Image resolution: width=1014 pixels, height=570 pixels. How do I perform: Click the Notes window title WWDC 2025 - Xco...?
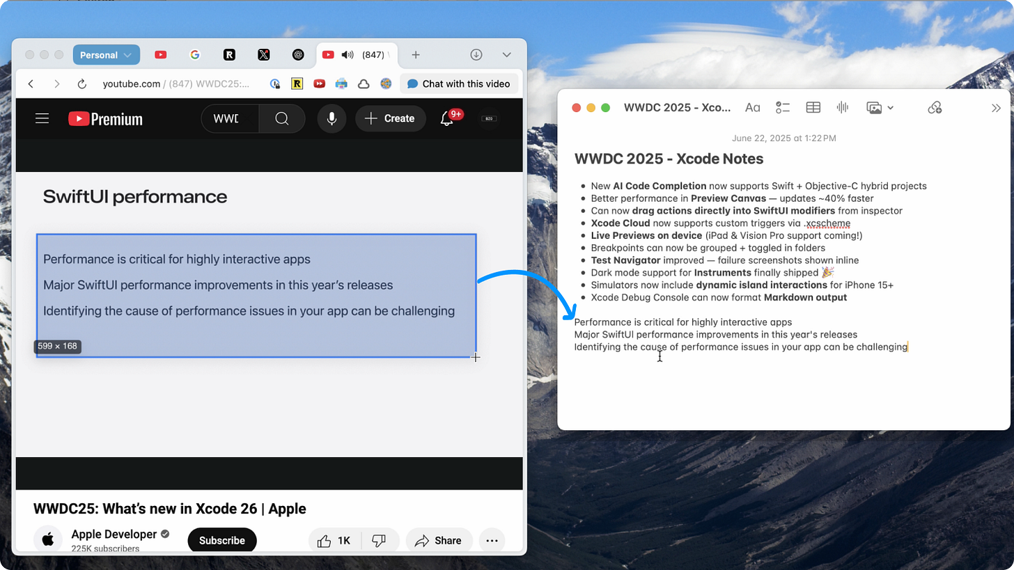tap(677, 108)
